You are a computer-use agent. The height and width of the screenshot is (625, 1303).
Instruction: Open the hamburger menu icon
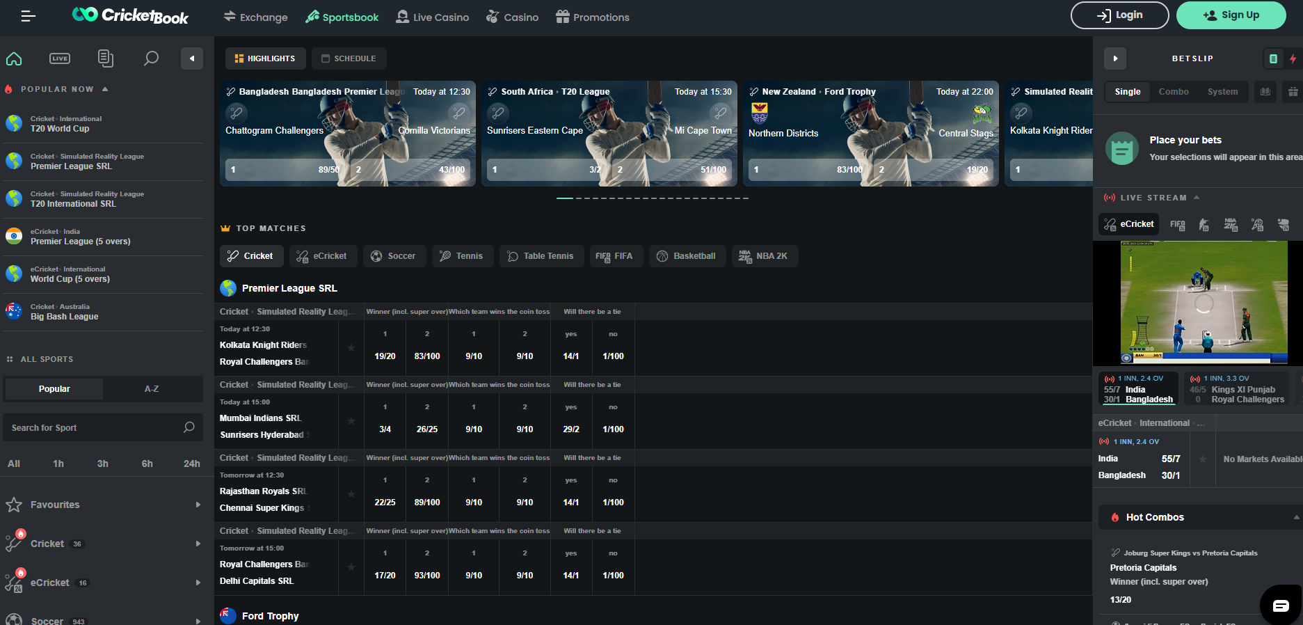(x=28, y=16)
